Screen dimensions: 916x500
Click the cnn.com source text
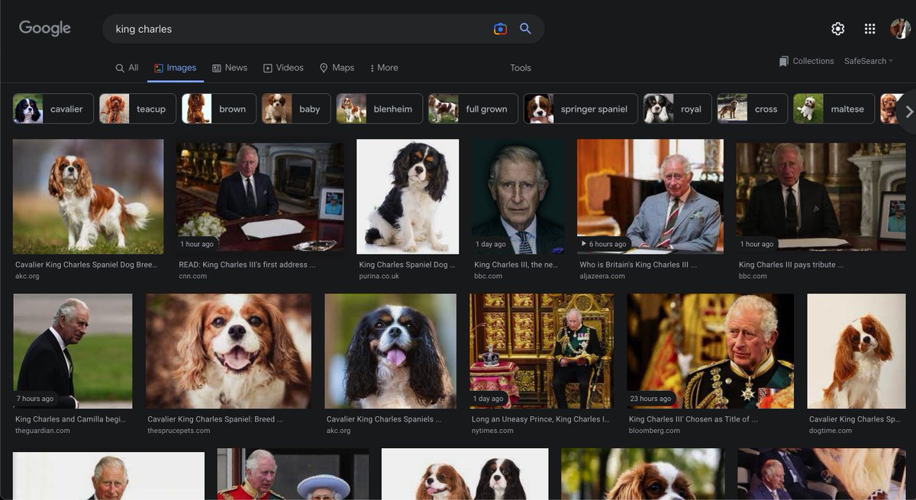coord(193,276)
